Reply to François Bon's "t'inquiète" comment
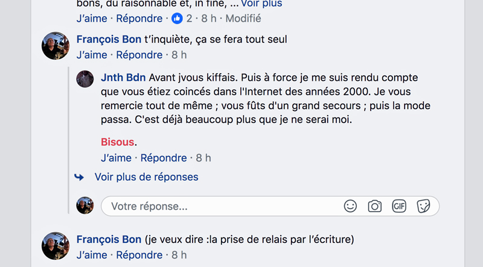Image resolution: width=483 pixels, height=267 pixels. (x=139, y=55)
